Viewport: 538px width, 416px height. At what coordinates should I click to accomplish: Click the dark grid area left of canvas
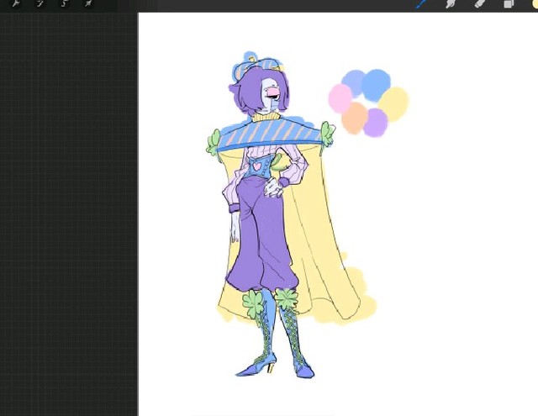tap(67, 210)
